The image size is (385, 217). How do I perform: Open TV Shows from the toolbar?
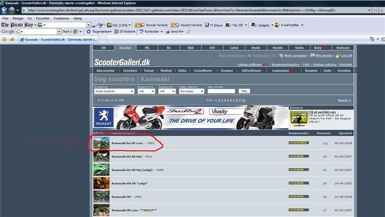point(213,25)
